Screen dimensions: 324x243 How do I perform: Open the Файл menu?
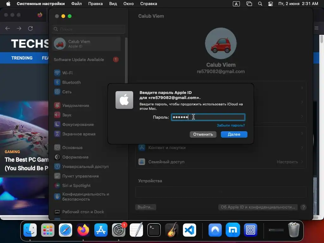[x=77, y=4]
